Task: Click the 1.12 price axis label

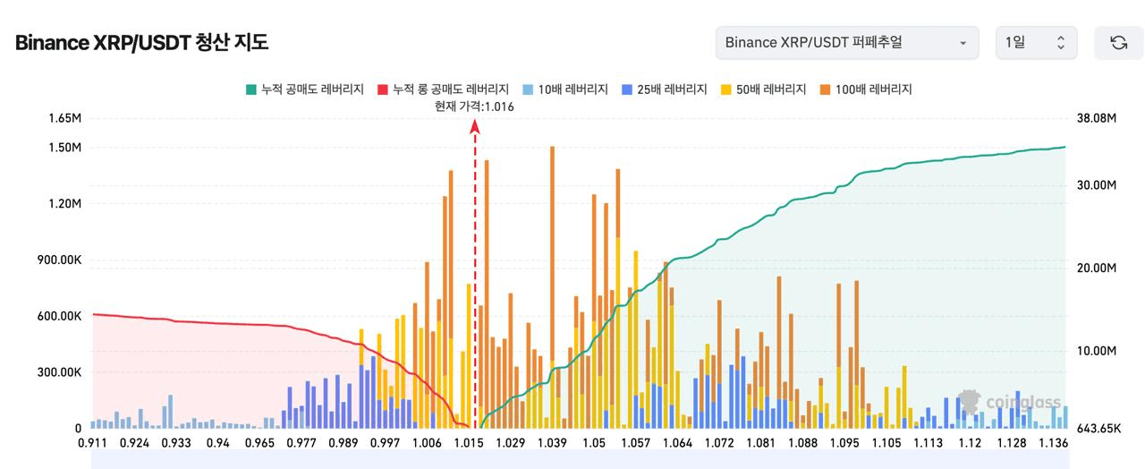Action: point(970,442)
